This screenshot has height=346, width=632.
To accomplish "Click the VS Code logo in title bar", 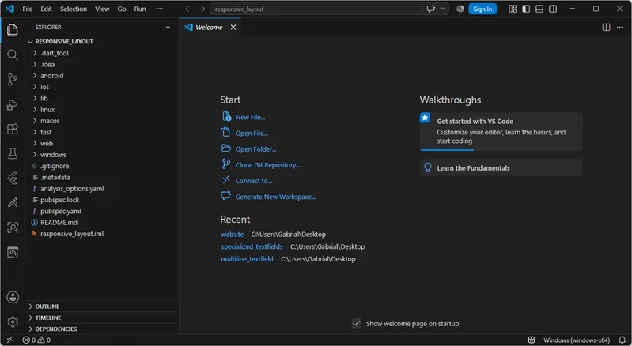I will coord(9,9).
